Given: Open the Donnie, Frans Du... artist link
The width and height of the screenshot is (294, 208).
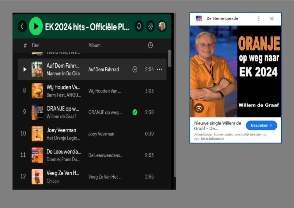Looking at the screenshot, I should pos(63,159).
